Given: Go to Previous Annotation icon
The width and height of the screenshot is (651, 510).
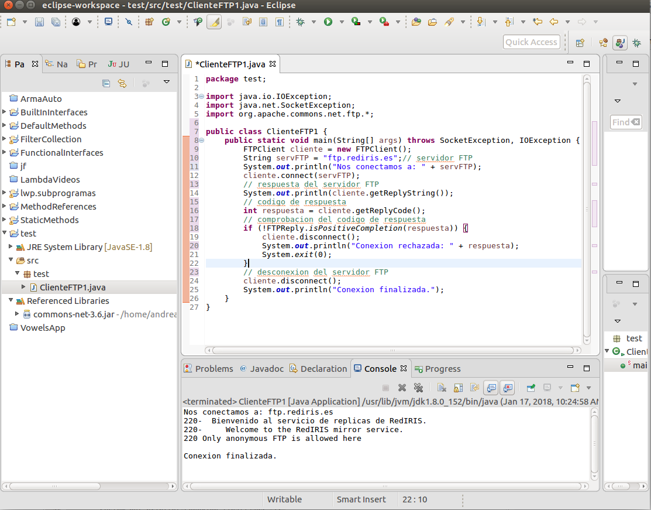Looking at the screenshot, I should 509,22.
